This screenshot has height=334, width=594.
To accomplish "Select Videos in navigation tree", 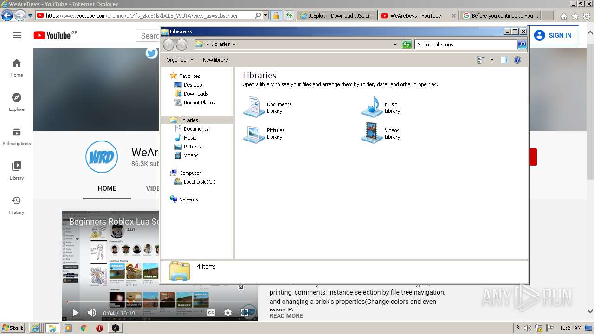I will click(187, 155).
